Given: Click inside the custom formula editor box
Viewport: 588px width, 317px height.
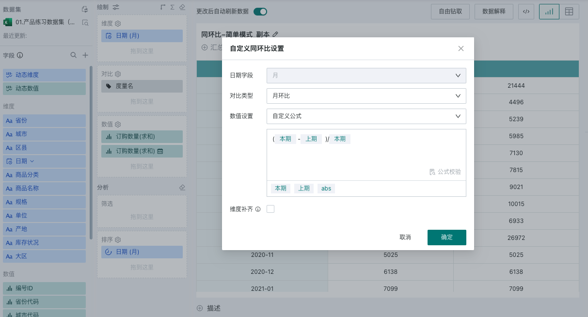Looking at the screenshot, I should 366,155.
